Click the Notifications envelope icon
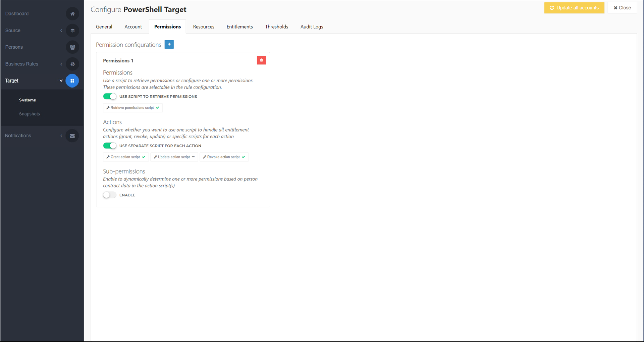 click(72, 136)
